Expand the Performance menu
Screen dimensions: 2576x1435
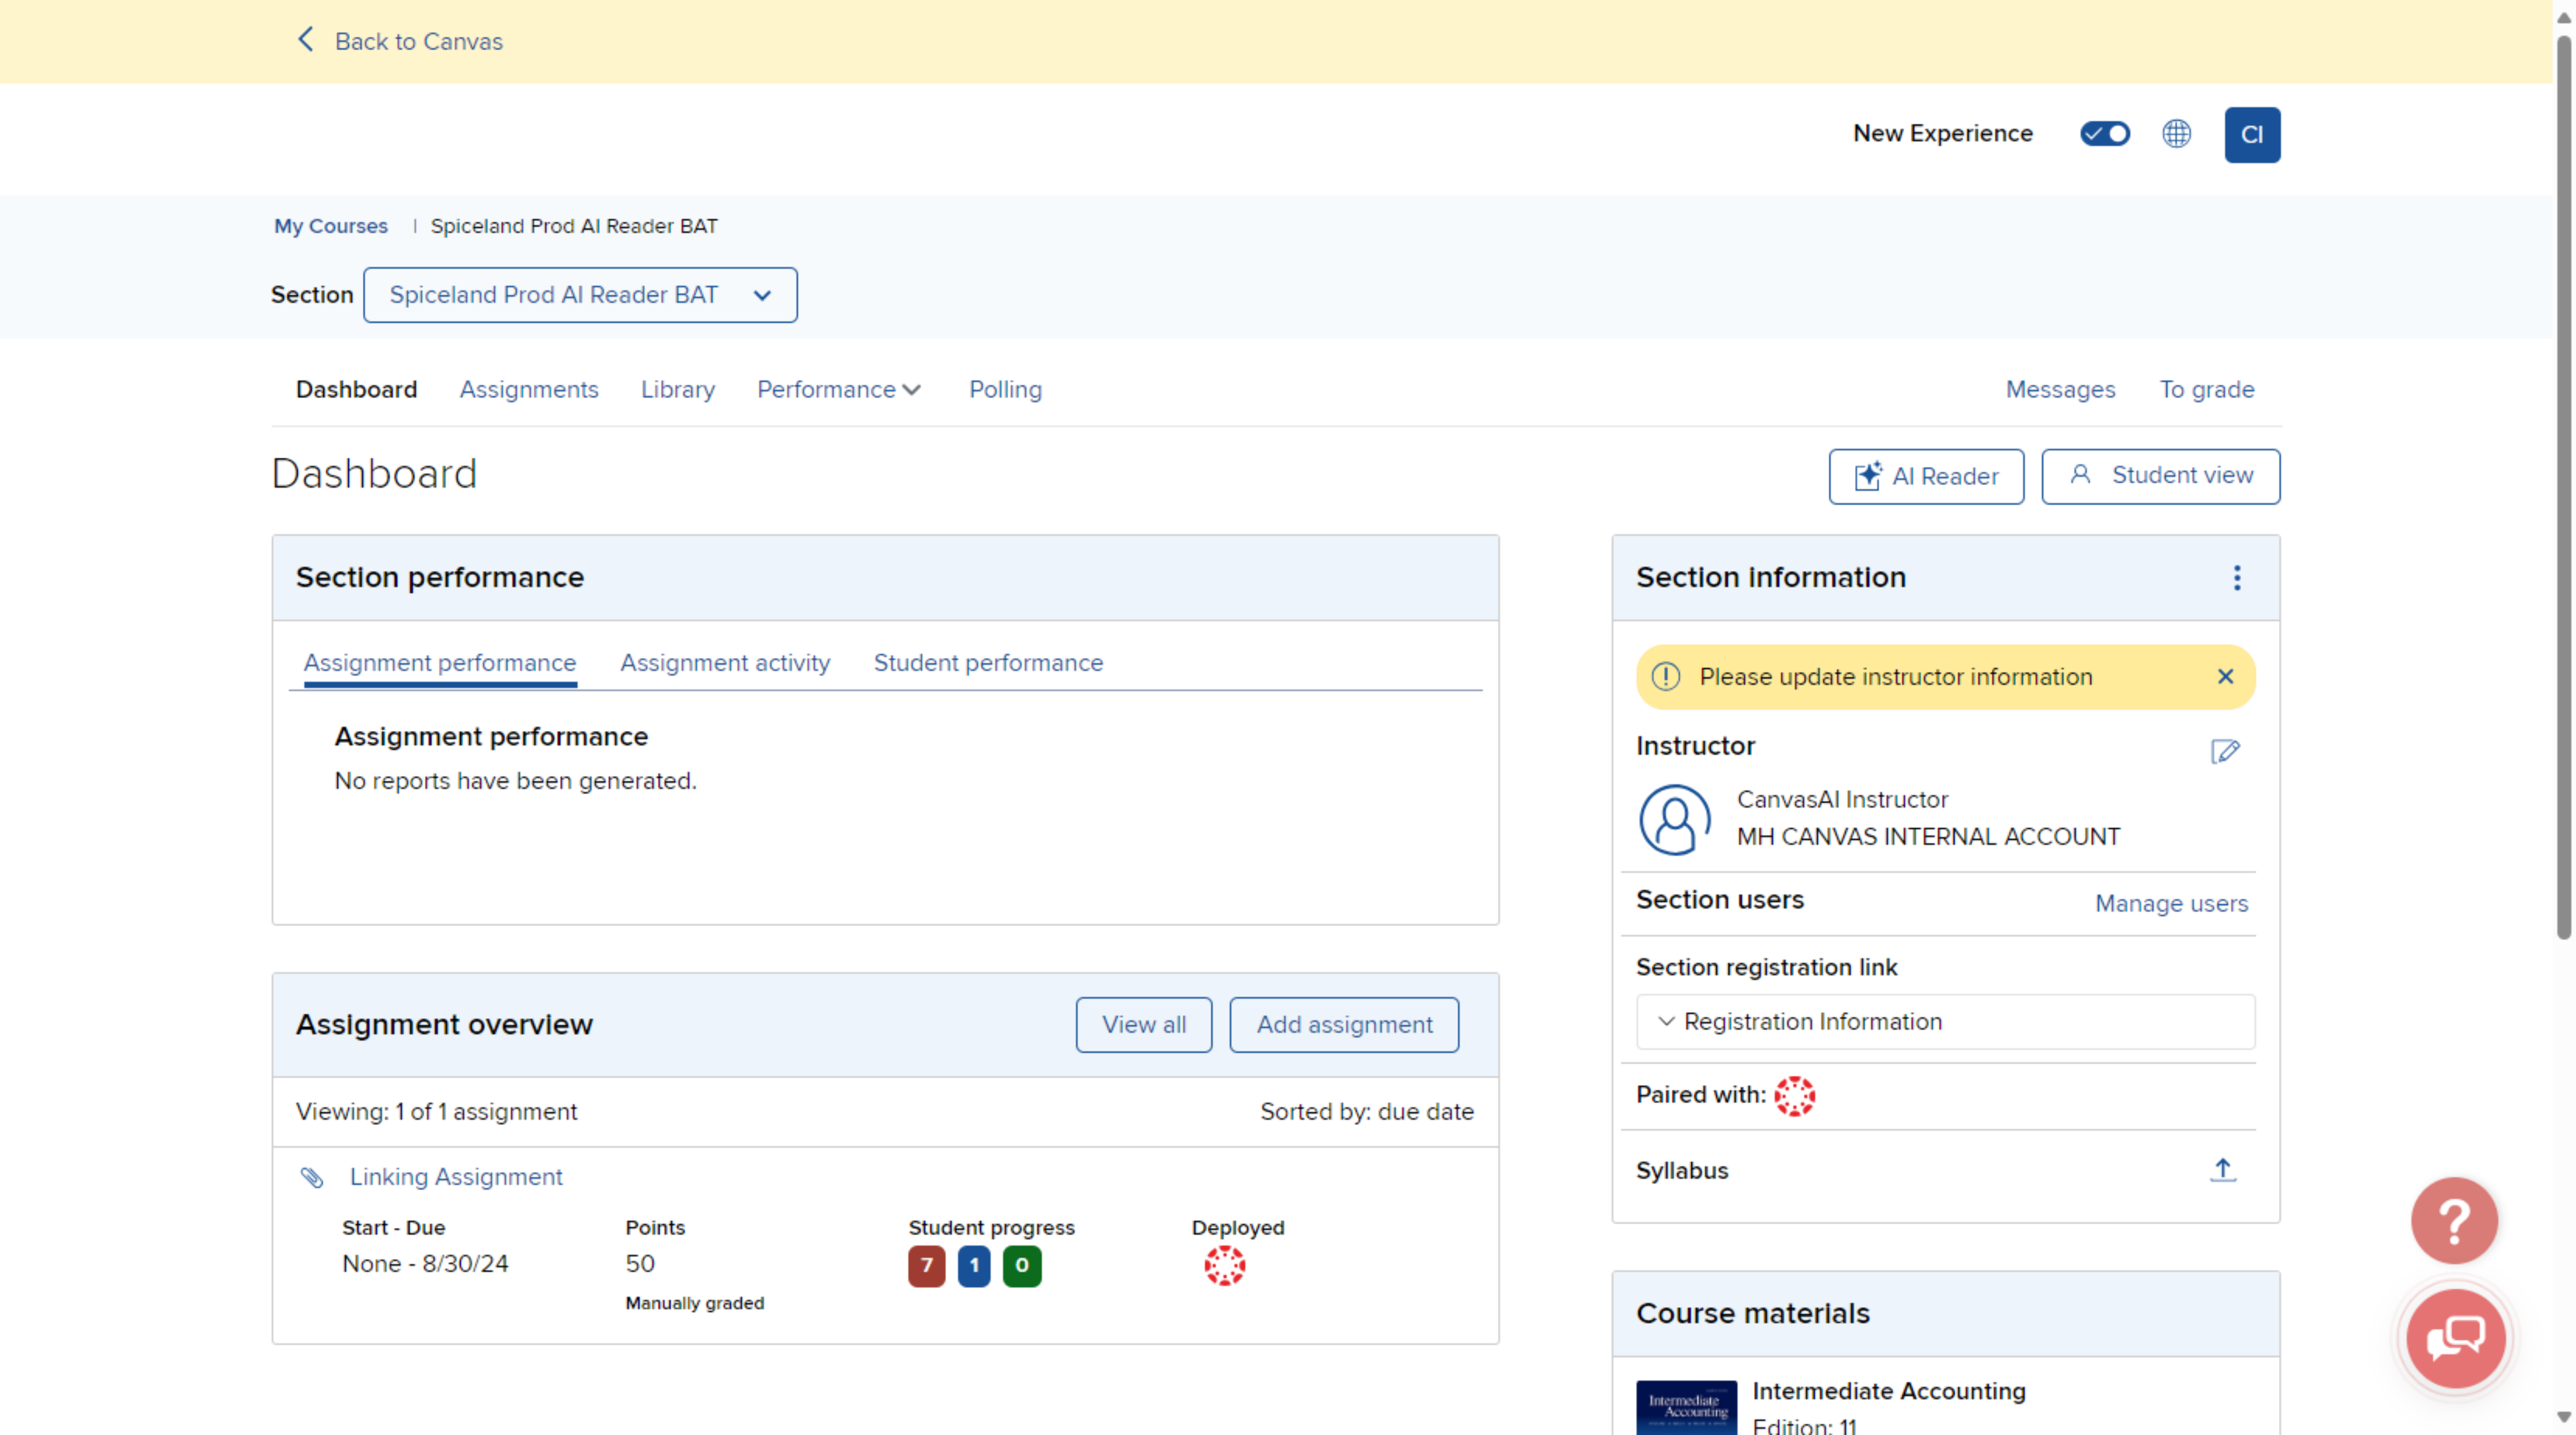tap(838, 389)
